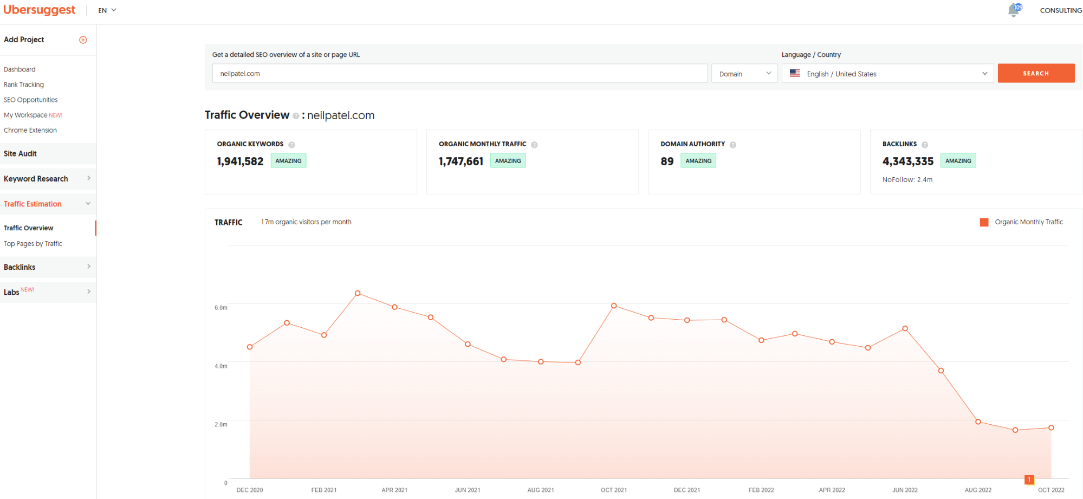Collapse the Traffic Estimation section
This screenshot has width=1083, height=499.
coord(48,204)
